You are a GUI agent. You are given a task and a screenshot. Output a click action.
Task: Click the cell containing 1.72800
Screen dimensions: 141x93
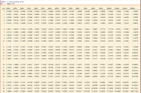point(135,17)
